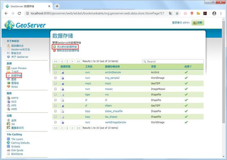Click the 添加新的数据存储 link

pyautogui.click(x=67, y=47)
